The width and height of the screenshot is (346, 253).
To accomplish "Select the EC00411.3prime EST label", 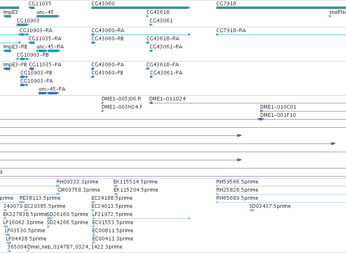I will 113,239.
